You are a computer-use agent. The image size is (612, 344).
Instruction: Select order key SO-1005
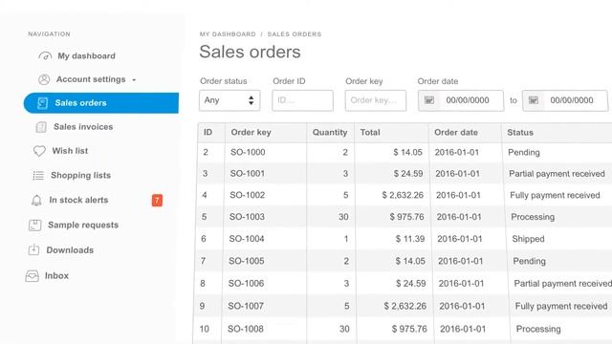click(x=247, y=261)
